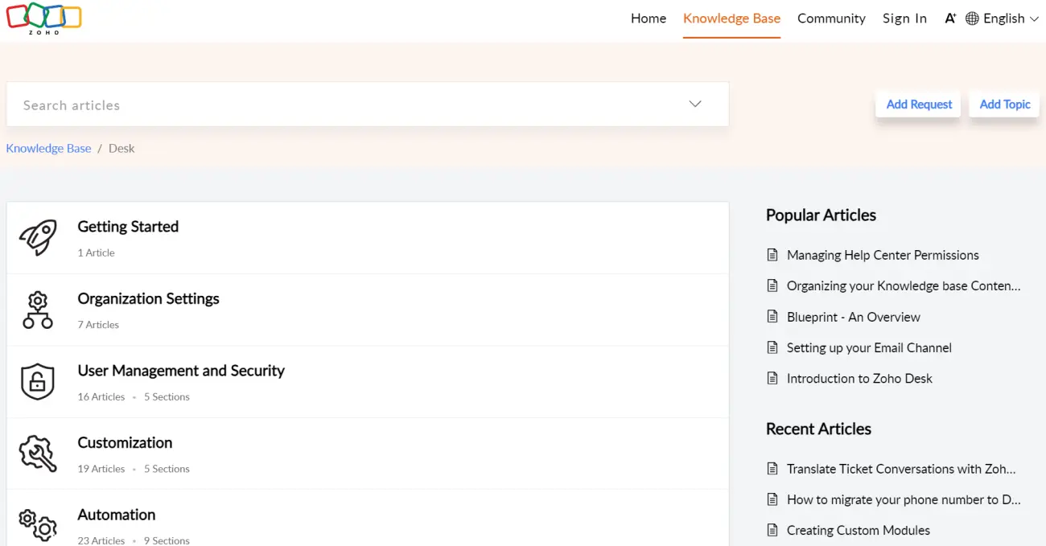This screenshot has width=1046, height=546.
Task: Click the Getting Started rocket icon
Action: tap(38, 238)
